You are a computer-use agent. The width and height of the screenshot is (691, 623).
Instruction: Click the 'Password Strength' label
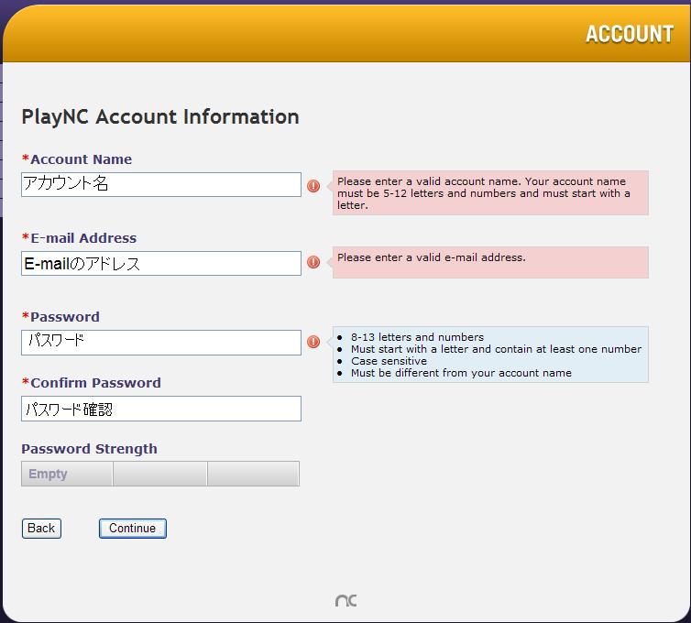pyautogui.click(x=90, y=449)
